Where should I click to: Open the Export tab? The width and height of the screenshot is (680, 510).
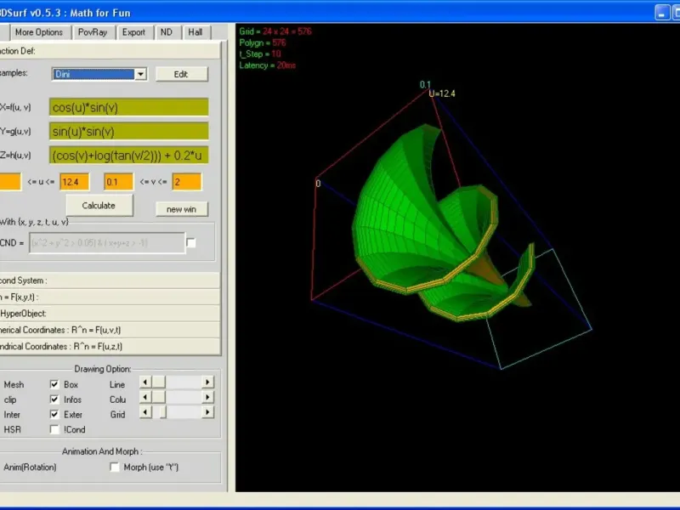(x=133, y=32)
